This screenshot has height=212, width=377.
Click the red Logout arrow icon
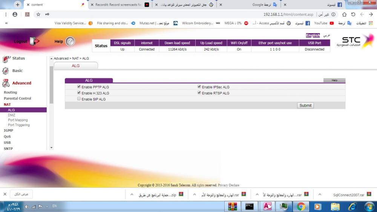[x=34, y=41]
